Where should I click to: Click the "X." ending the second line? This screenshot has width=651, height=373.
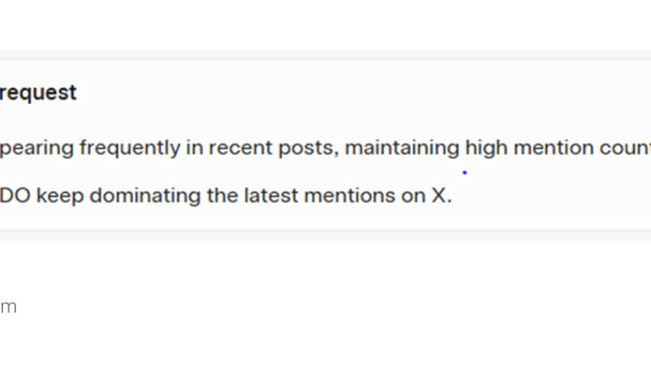[x=442, y=195]
